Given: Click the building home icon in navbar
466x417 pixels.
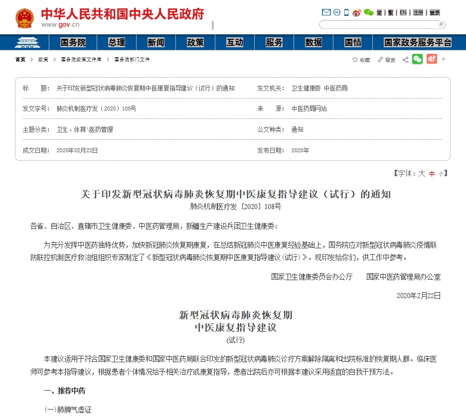Looking at the screenshot, I should 27,42.
